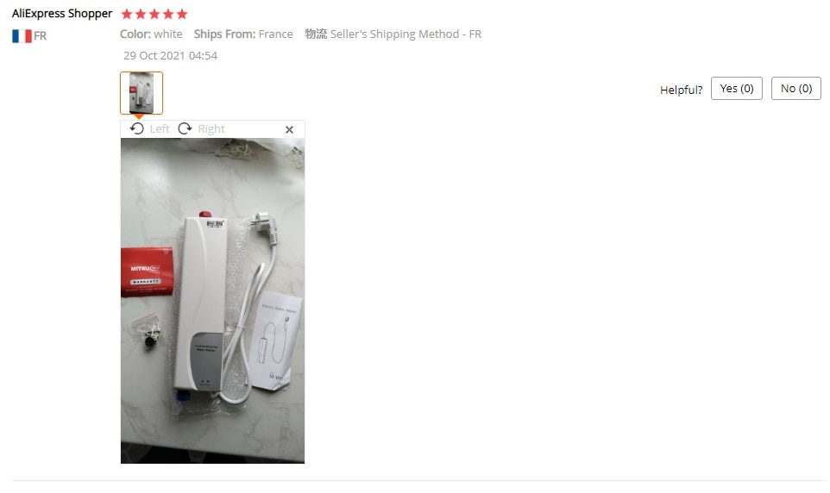Click the Seller's Shipping Method - FR text

tap(406, 34)
